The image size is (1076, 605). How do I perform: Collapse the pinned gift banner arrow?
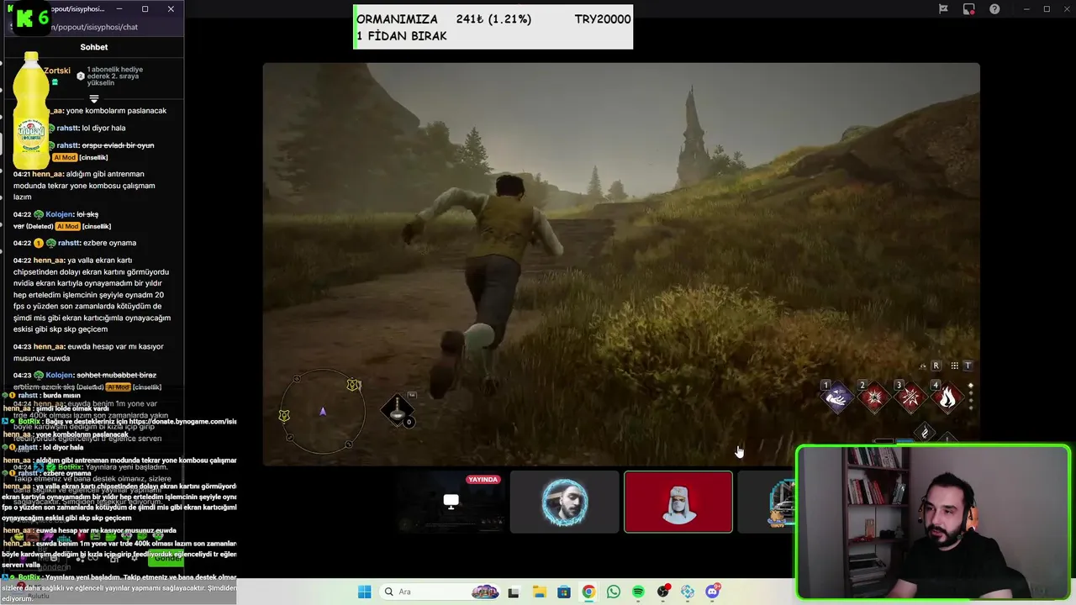click(x=94, y=98)
